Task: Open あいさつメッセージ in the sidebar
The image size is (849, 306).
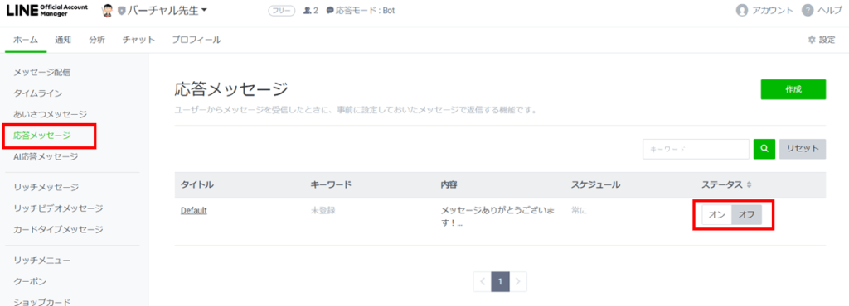Action: coord(50,114)
